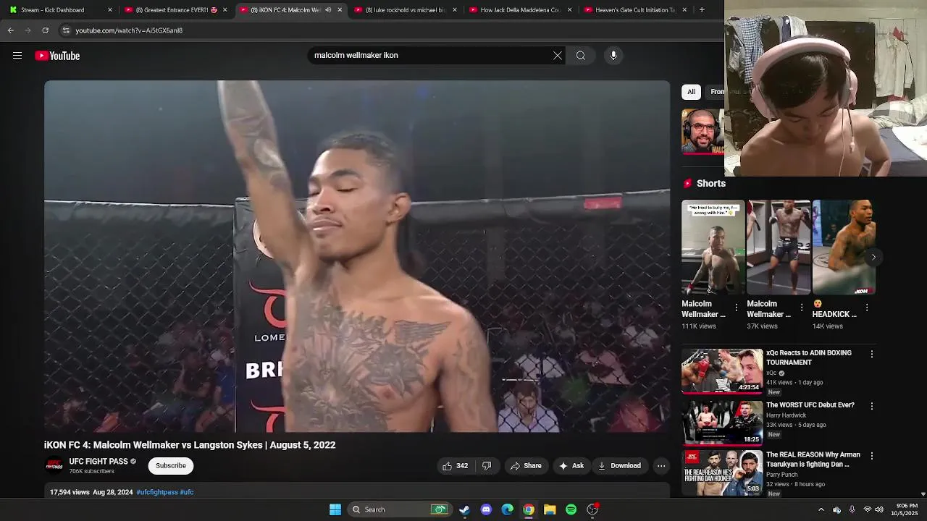This screenshot has height=521, width=927.
Task: Open Steam from the taskbar
Action: 464,509
